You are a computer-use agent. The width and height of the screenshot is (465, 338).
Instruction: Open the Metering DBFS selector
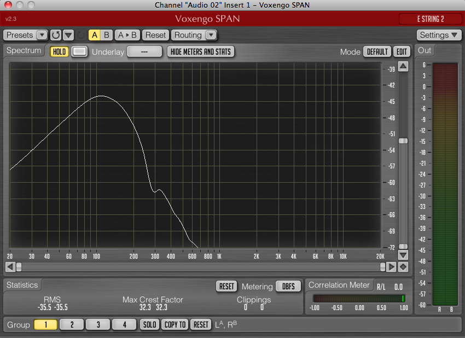pyautogui.click(x=288, y=286)
